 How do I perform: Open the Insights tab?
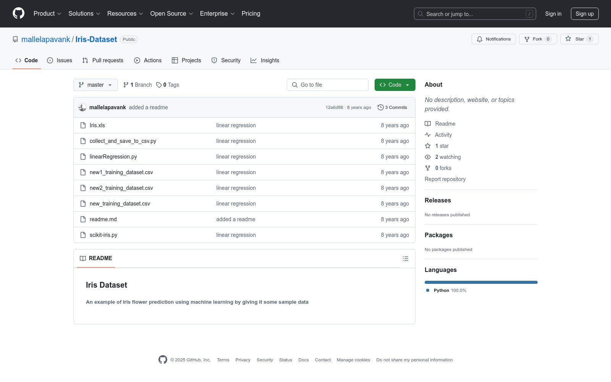pyautogui.click(x=265, y=60)
